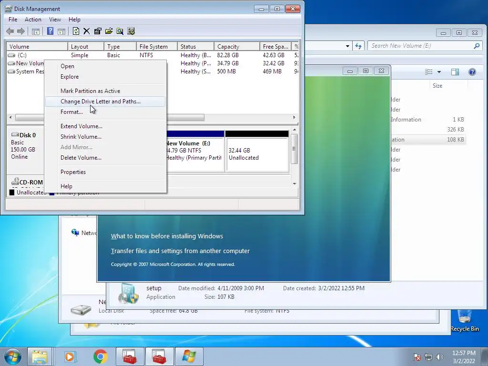Select Mark Partition as Active
This screenshot has width=488, height=366.
coord(105,91)
